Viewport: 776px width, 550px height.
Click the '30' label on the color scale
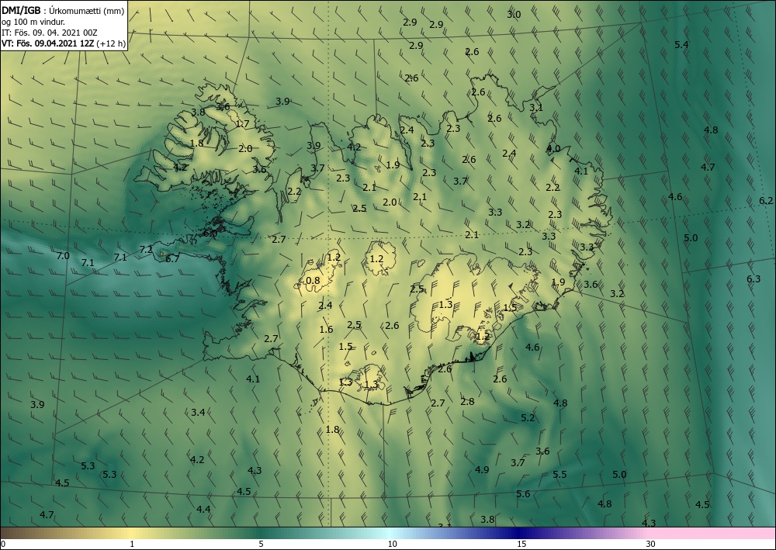[x=651, y=544]
